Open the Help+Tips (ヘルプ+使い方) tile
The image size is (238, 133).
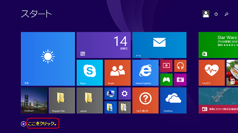(x=145, y=100)
